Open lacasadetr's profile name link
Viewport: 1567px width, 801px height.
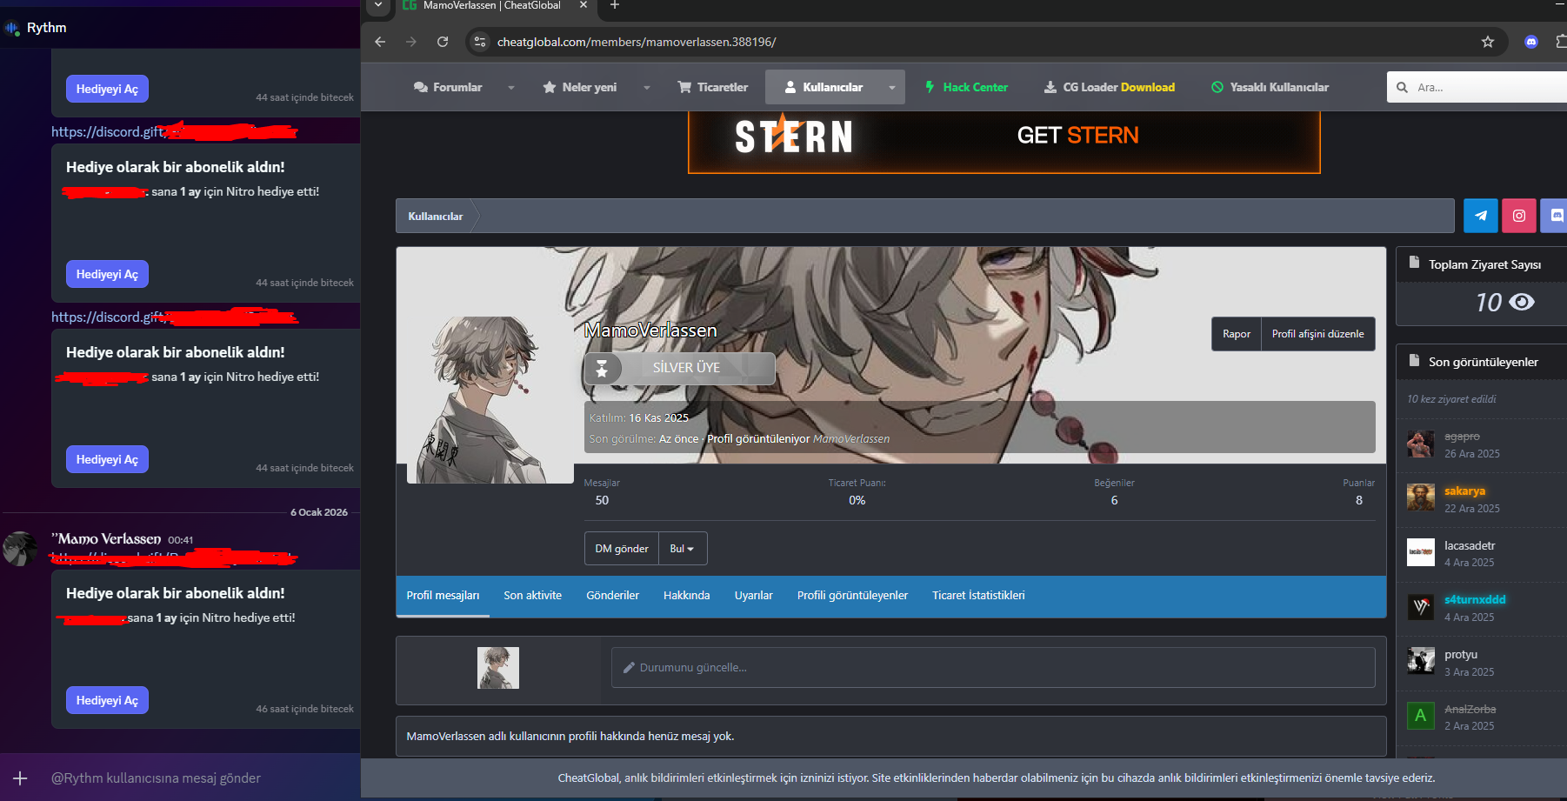click(1470, 546)
